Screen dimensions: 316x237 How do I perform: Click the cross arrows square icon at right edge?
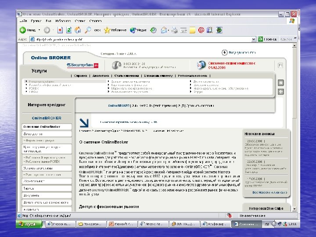281,92
